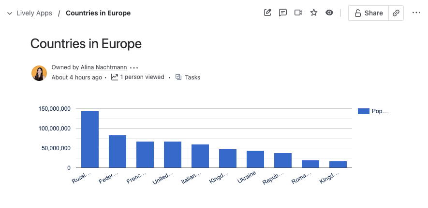Screen dimensions: 428x208
Task: Star this page as favorite
Action: (314, 13)
